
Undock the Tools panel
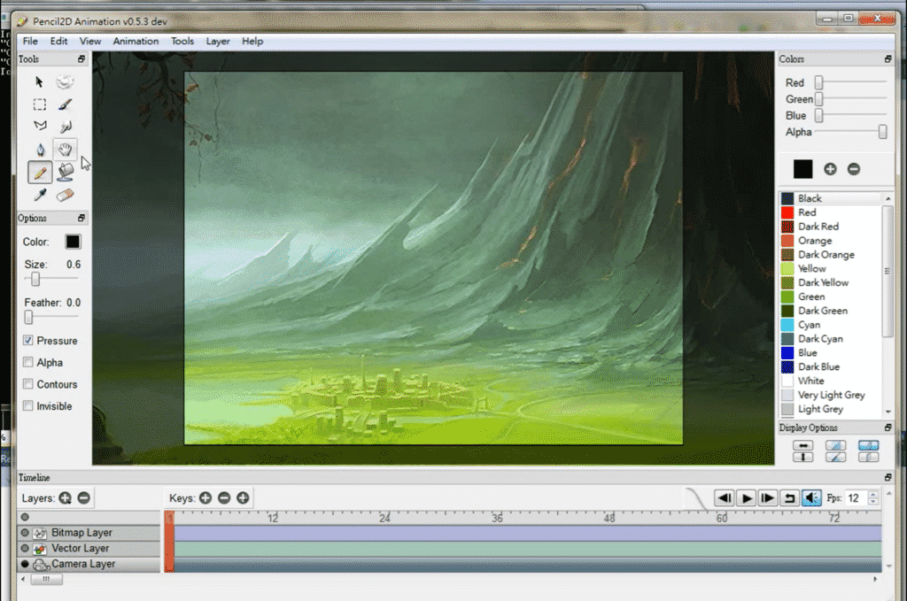[81, 59]
